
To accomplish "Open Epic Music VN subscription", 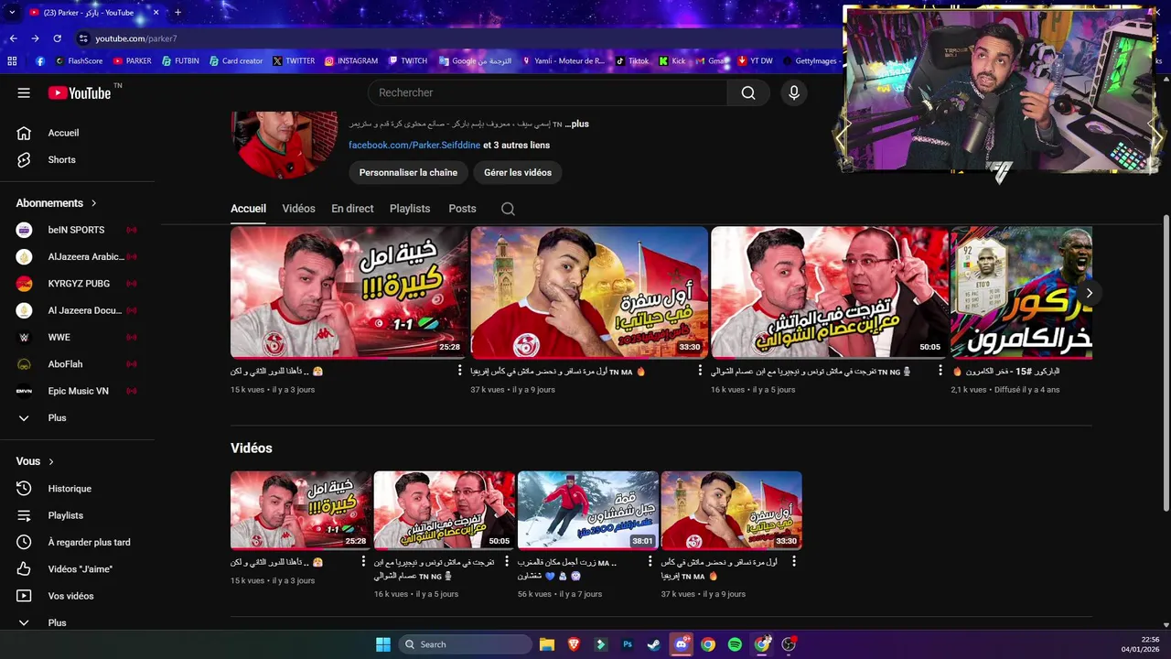I will click(x=78, y=391).
